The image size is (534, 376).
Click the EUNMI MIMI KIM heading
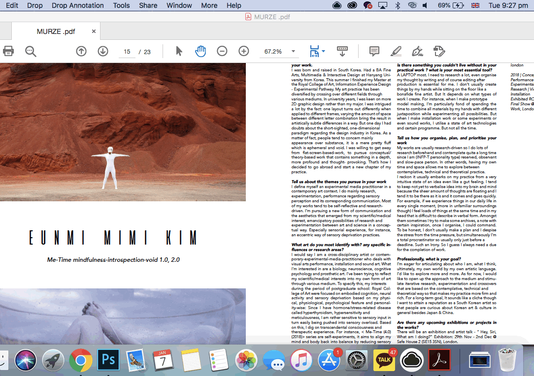113,238
